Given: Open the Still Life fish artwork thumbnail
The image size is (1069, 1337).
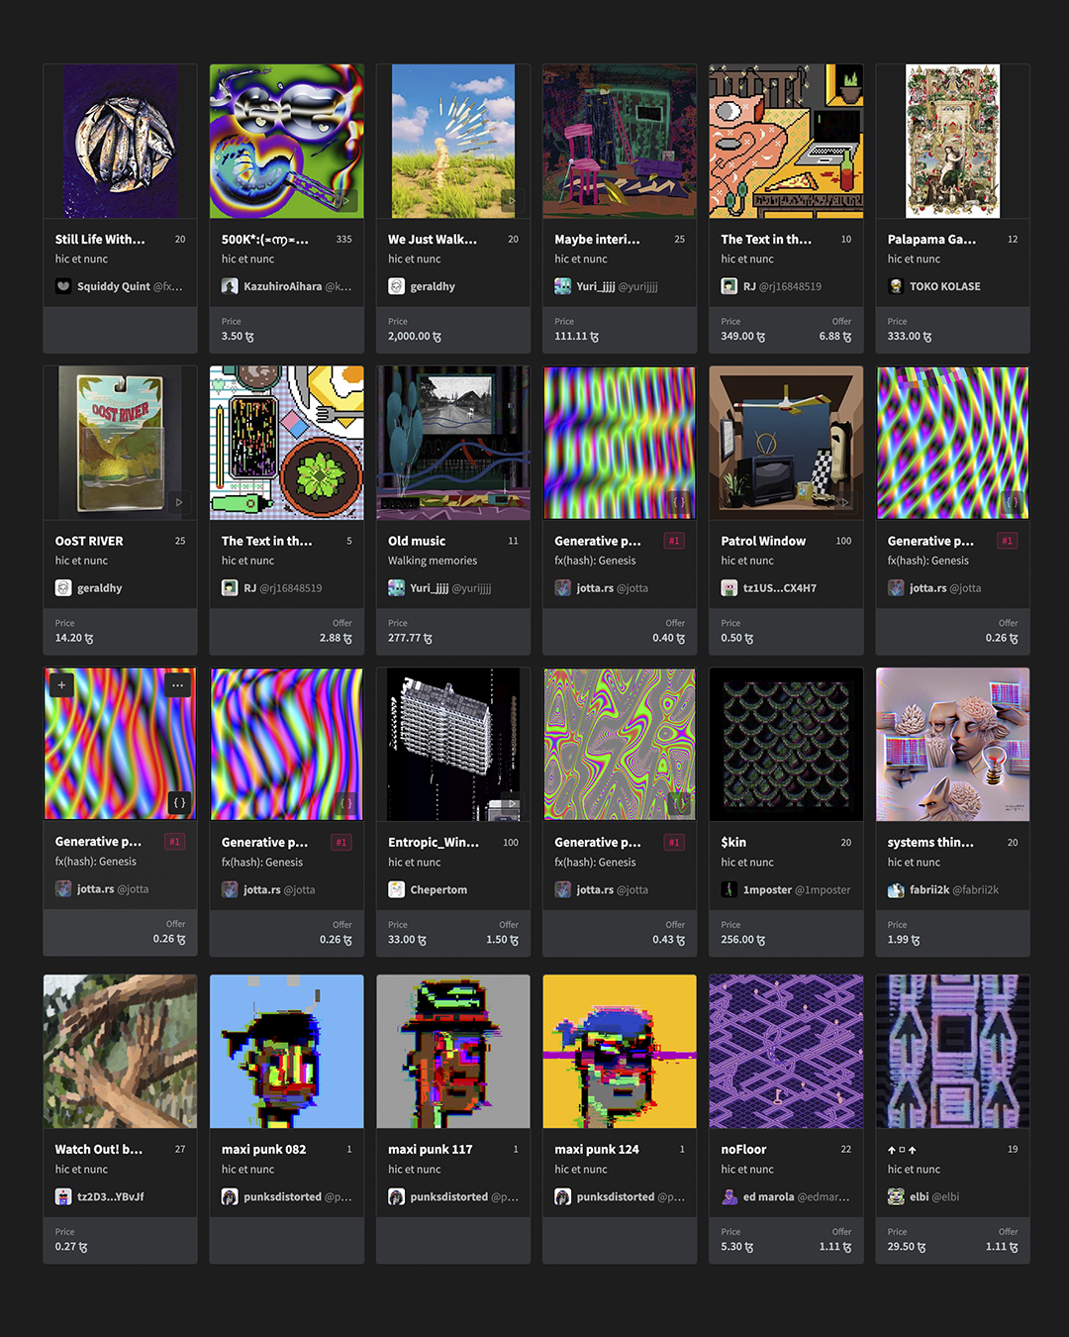Looking at the screenshot, I should 120,142.
